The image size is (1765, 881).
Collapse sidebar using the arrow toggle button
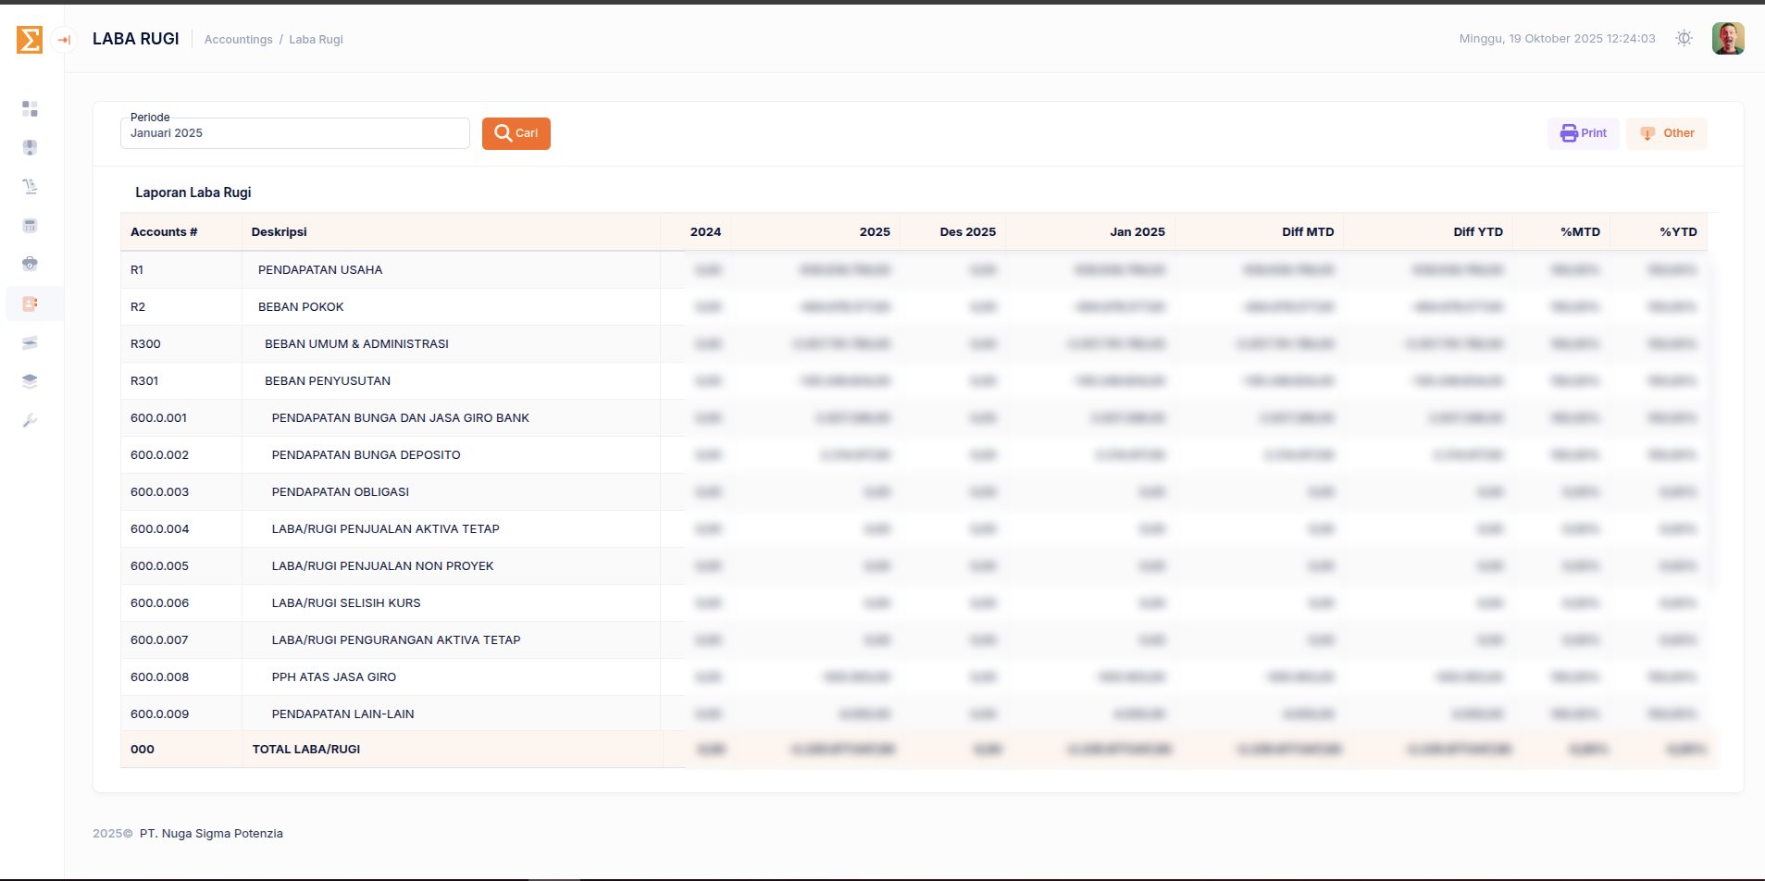[64, 40]
